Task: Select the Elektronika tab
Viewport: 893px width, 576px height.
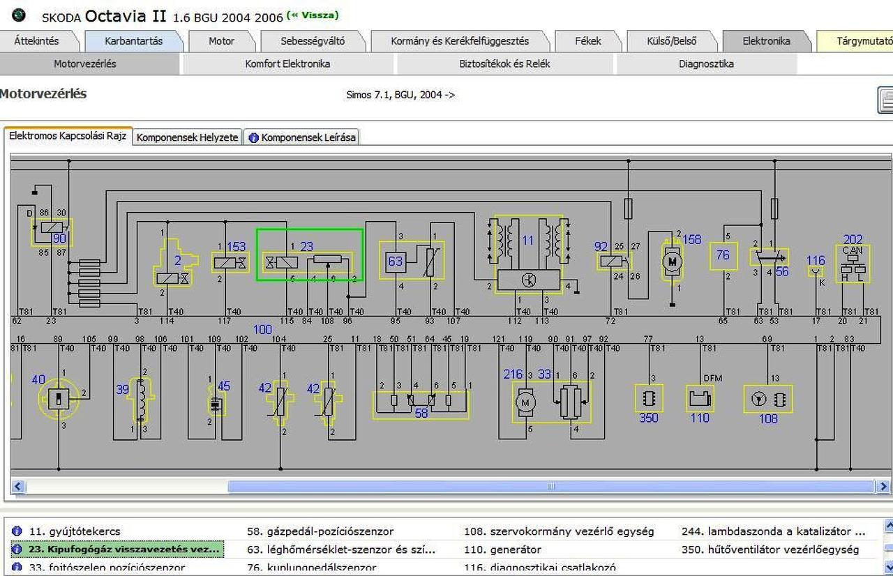Action: tap(766, 41)
